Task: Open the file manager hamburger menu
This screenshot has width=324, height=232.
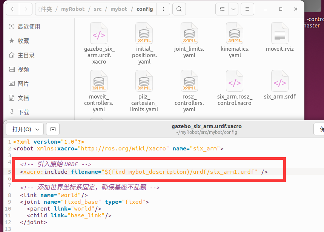Action: click(x=247, y=9)
